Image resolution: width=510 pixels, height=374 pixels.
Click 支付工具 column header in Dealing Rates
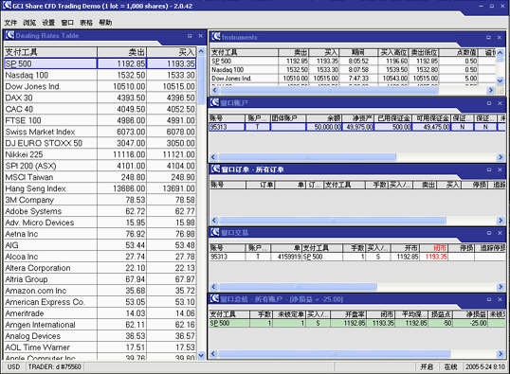tap(50, 52)
